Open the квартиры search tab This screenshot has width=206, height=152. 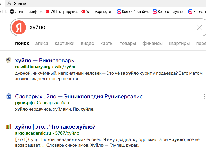[179, 43]
